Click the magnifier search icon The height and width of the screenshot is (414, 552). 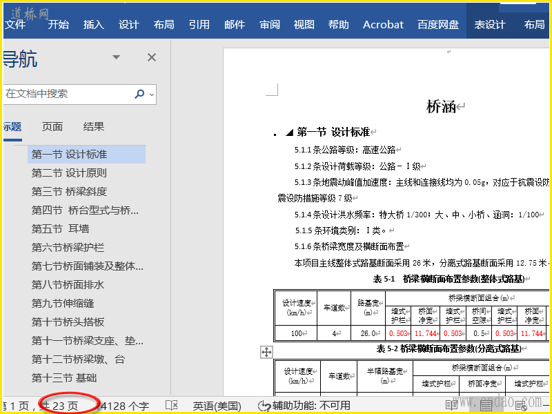[x=139, y=94]
